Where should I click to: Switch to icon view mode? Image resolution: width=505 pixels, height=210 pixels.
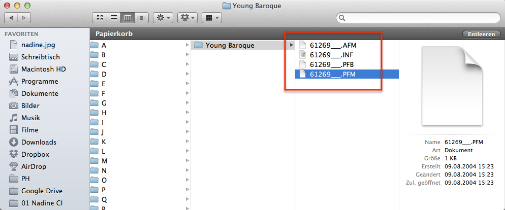pos(101,18)
